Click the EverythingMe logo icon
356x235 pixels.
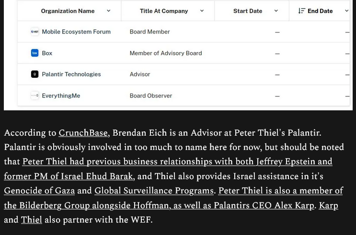coord(34,96)
